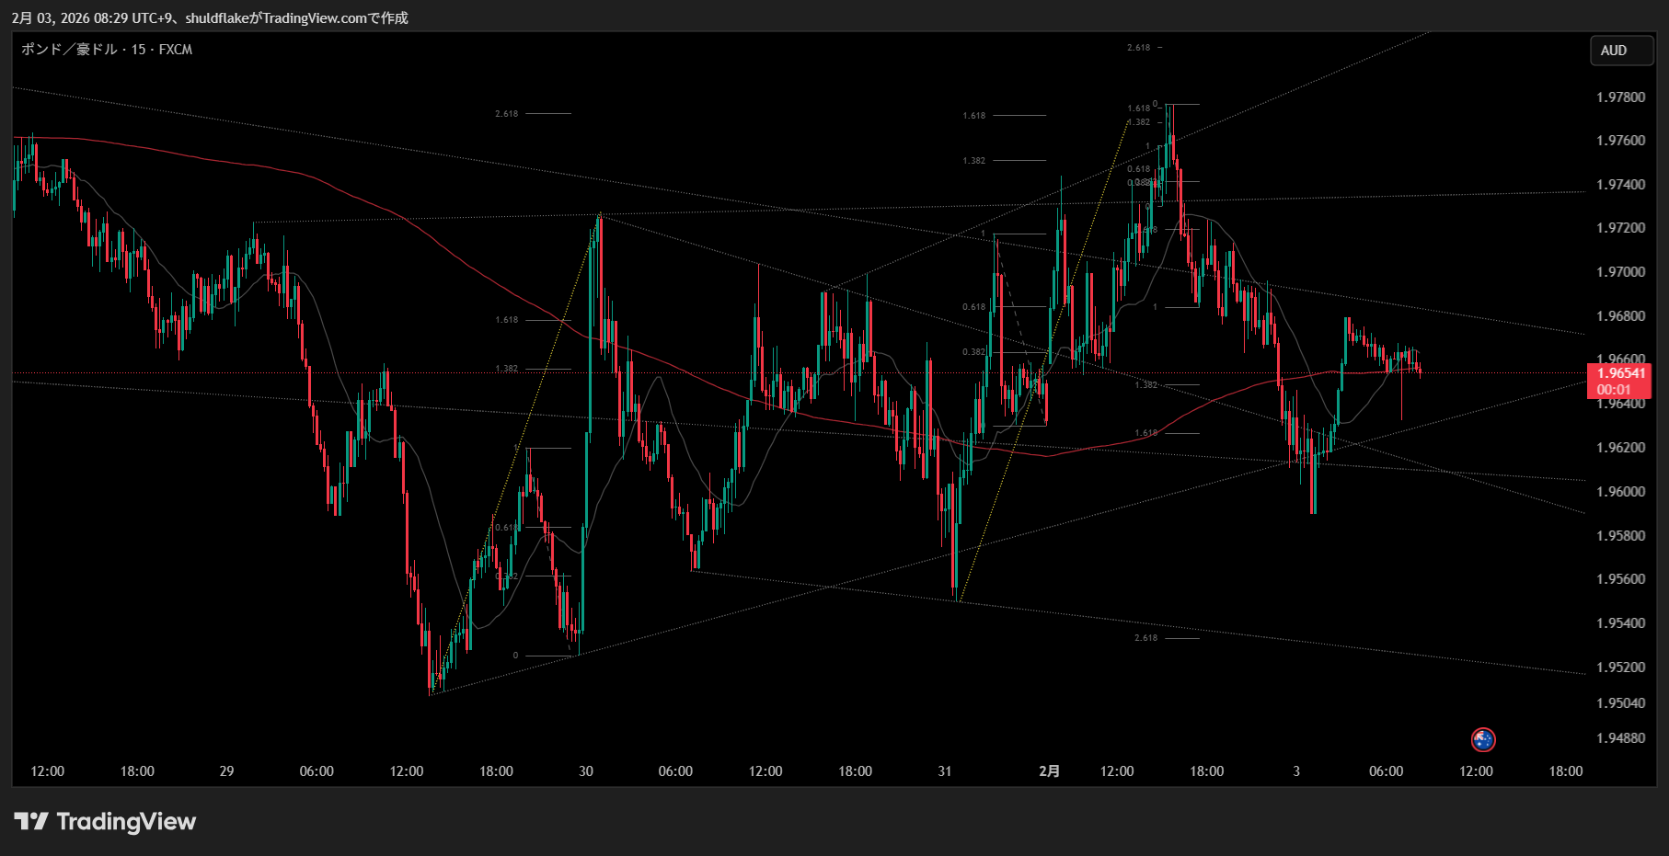1669x856 pixels.
Task: Click the topmost 2.618 Fibonacci level label
Action: pyautogui.click(x=1138, y=47)
